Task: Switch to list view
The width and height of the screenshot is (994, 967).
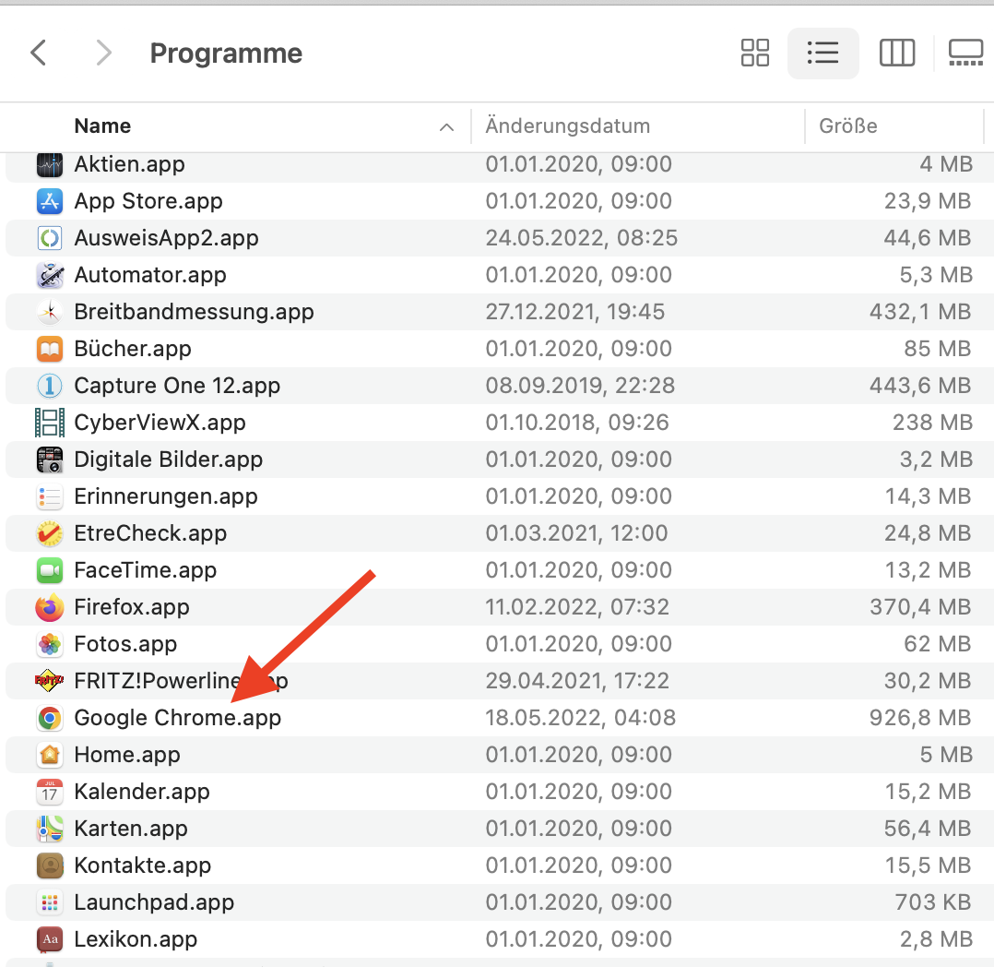Action: pyautogui.click(x=822, y=54)
